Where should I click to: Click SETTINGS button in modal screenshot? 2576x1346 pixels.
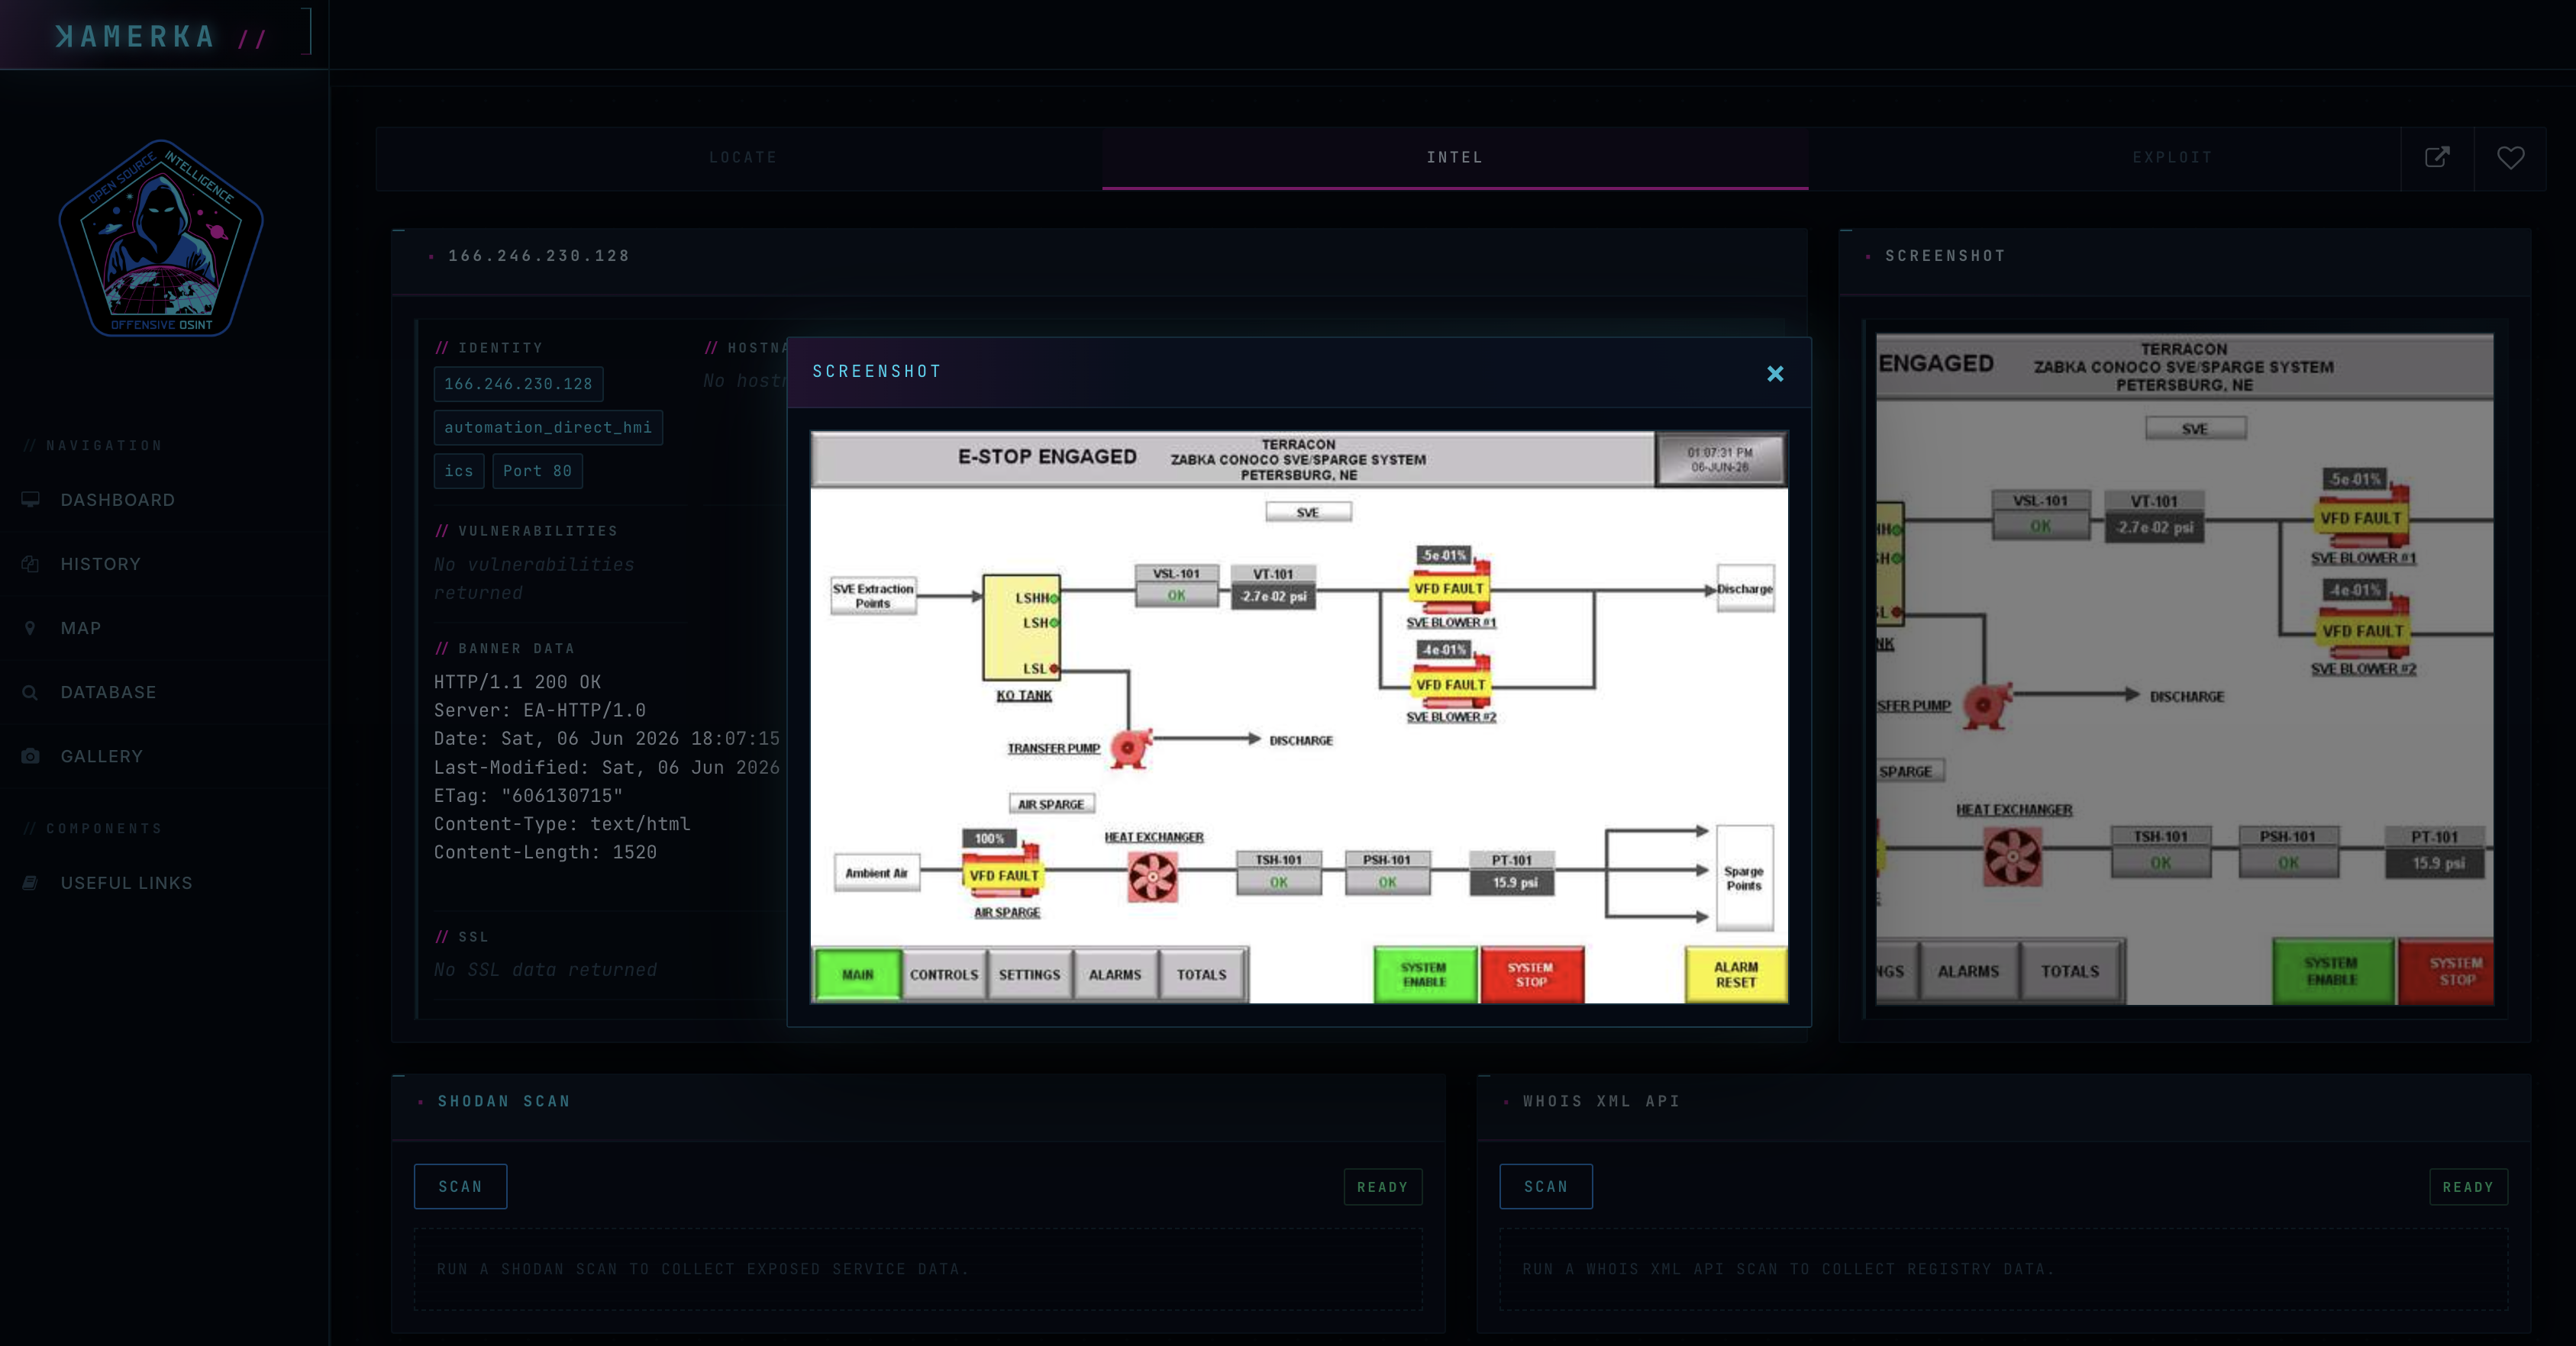(x=1029, y=974)
